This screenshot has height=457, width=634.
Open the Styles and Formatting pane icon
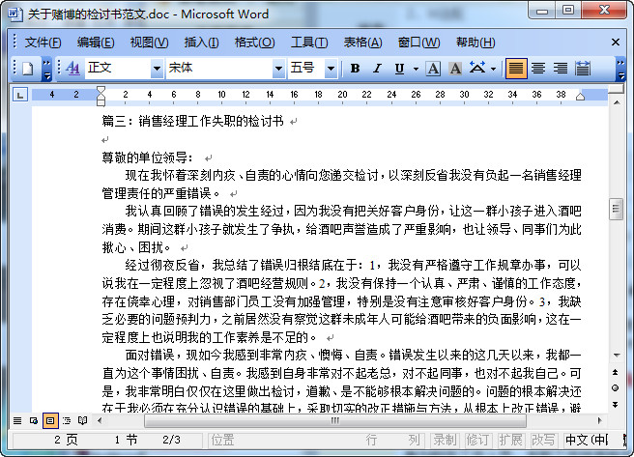(72, 69)
